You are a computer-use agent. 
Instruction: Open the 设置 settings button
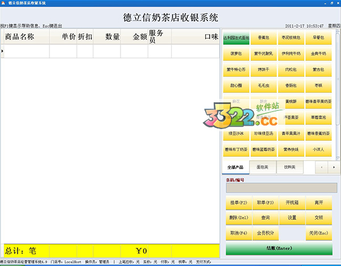[x=292, y=218]
